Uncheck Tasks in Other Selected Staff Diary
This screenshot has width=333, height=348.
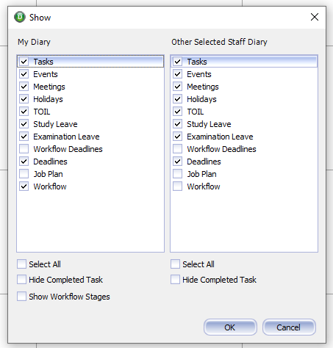coord(178,62)
